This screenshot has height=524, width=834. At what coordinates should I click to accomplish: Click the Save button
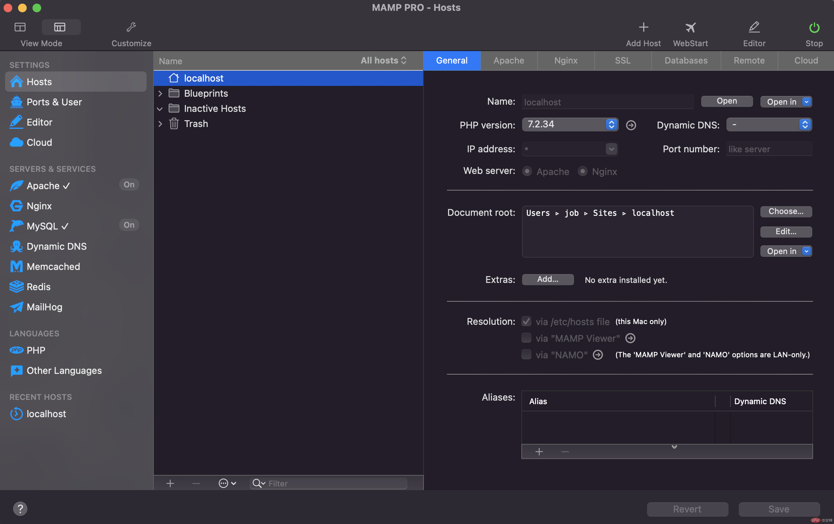point(779,509)
